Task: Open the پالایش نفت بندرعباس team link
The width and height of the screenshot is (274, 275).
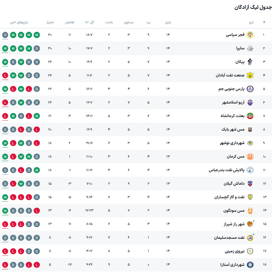Action: (x=227, y=170)
